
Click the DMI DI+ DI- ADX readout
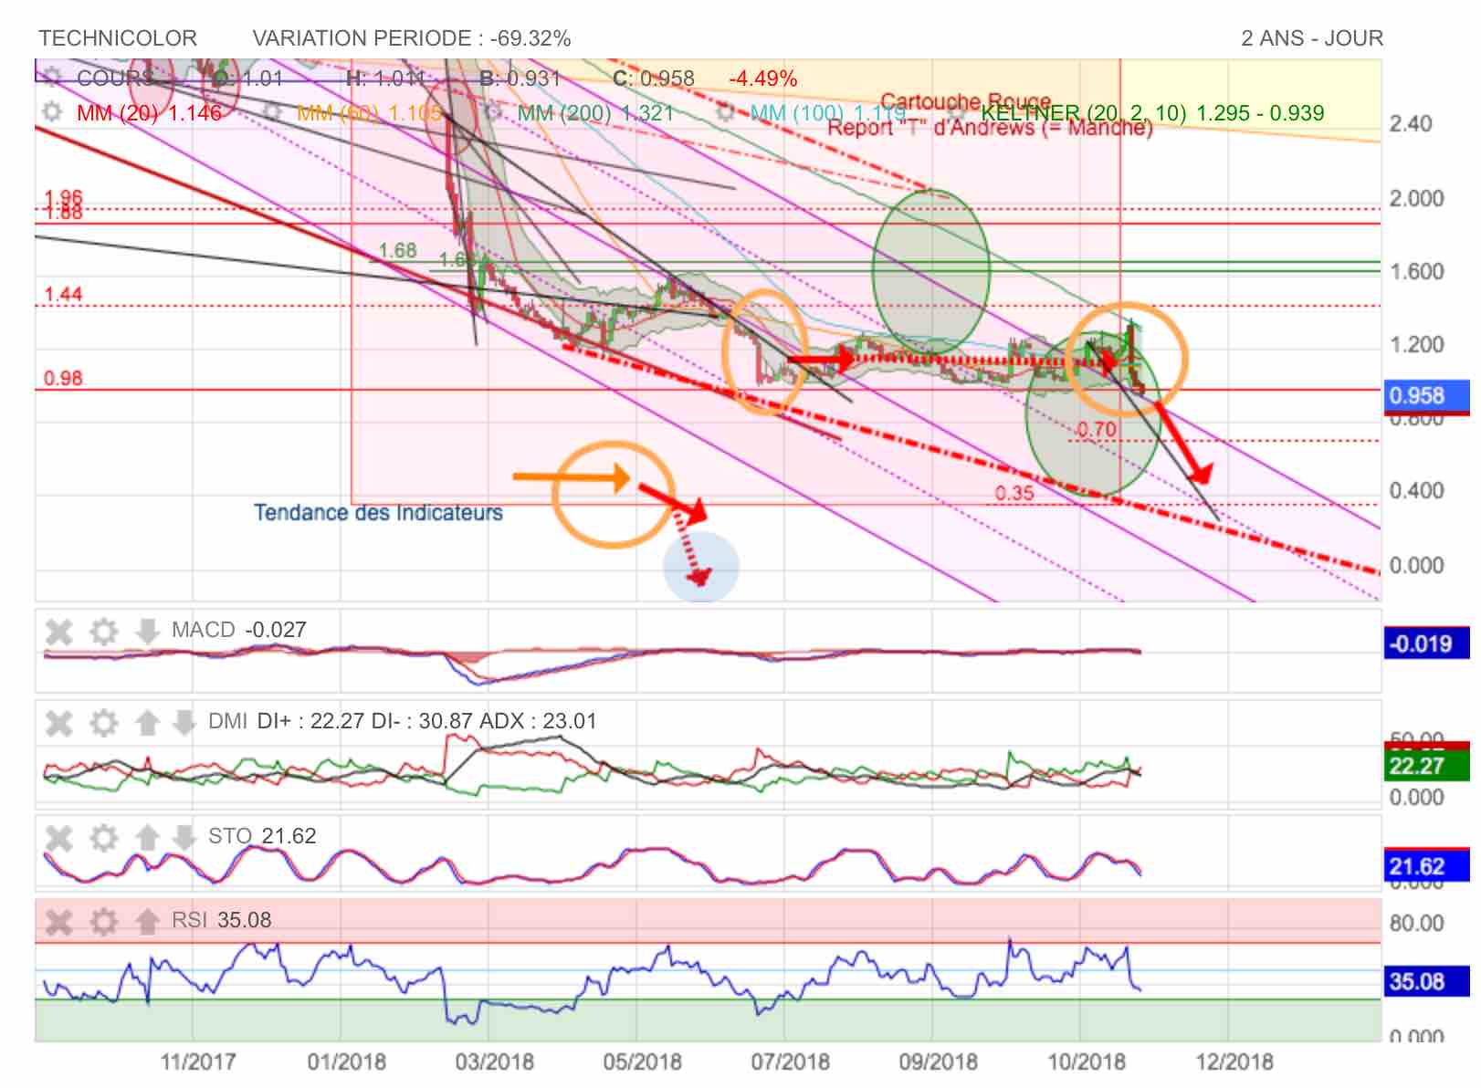click(402, 721)
